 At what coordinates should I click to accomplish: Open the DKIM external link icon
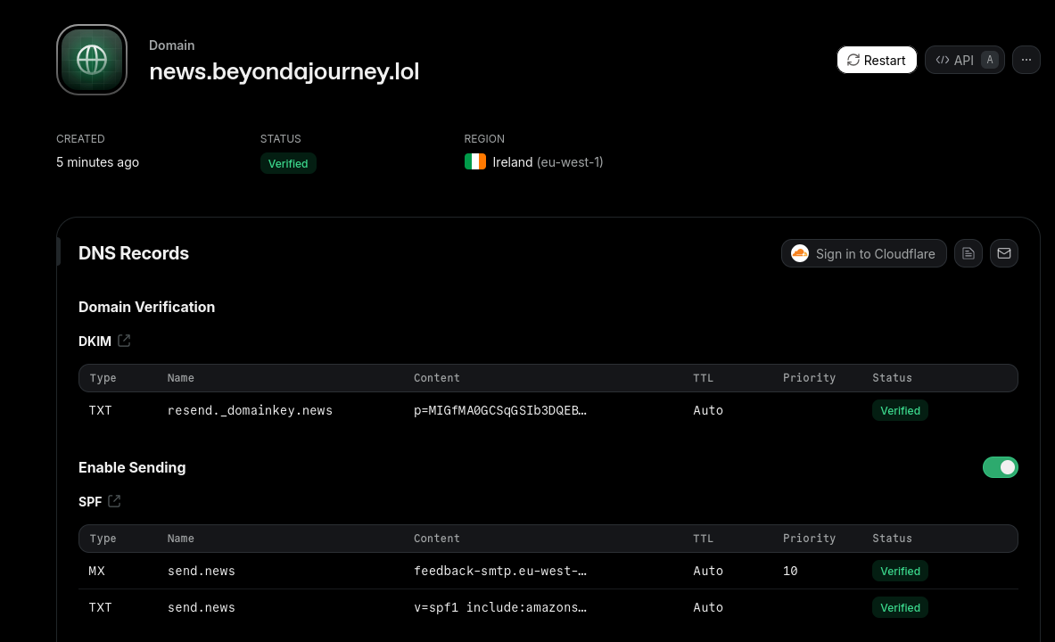tap(123, 341)
